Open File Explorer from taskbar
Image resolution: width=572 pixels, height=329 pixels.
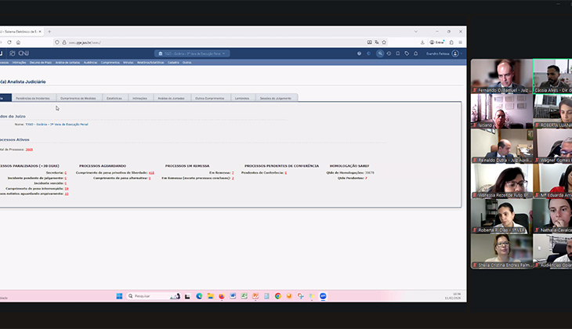tap(211, 296)
